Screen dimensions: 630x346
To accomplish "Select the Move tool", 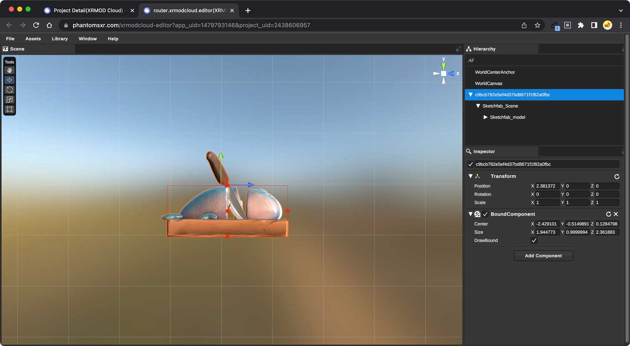I will [9, 80].
